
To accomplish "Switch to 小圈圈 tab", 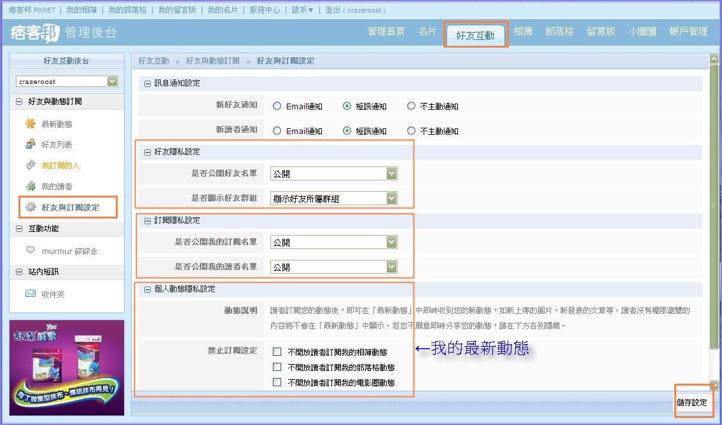I will tap(642, 31).
